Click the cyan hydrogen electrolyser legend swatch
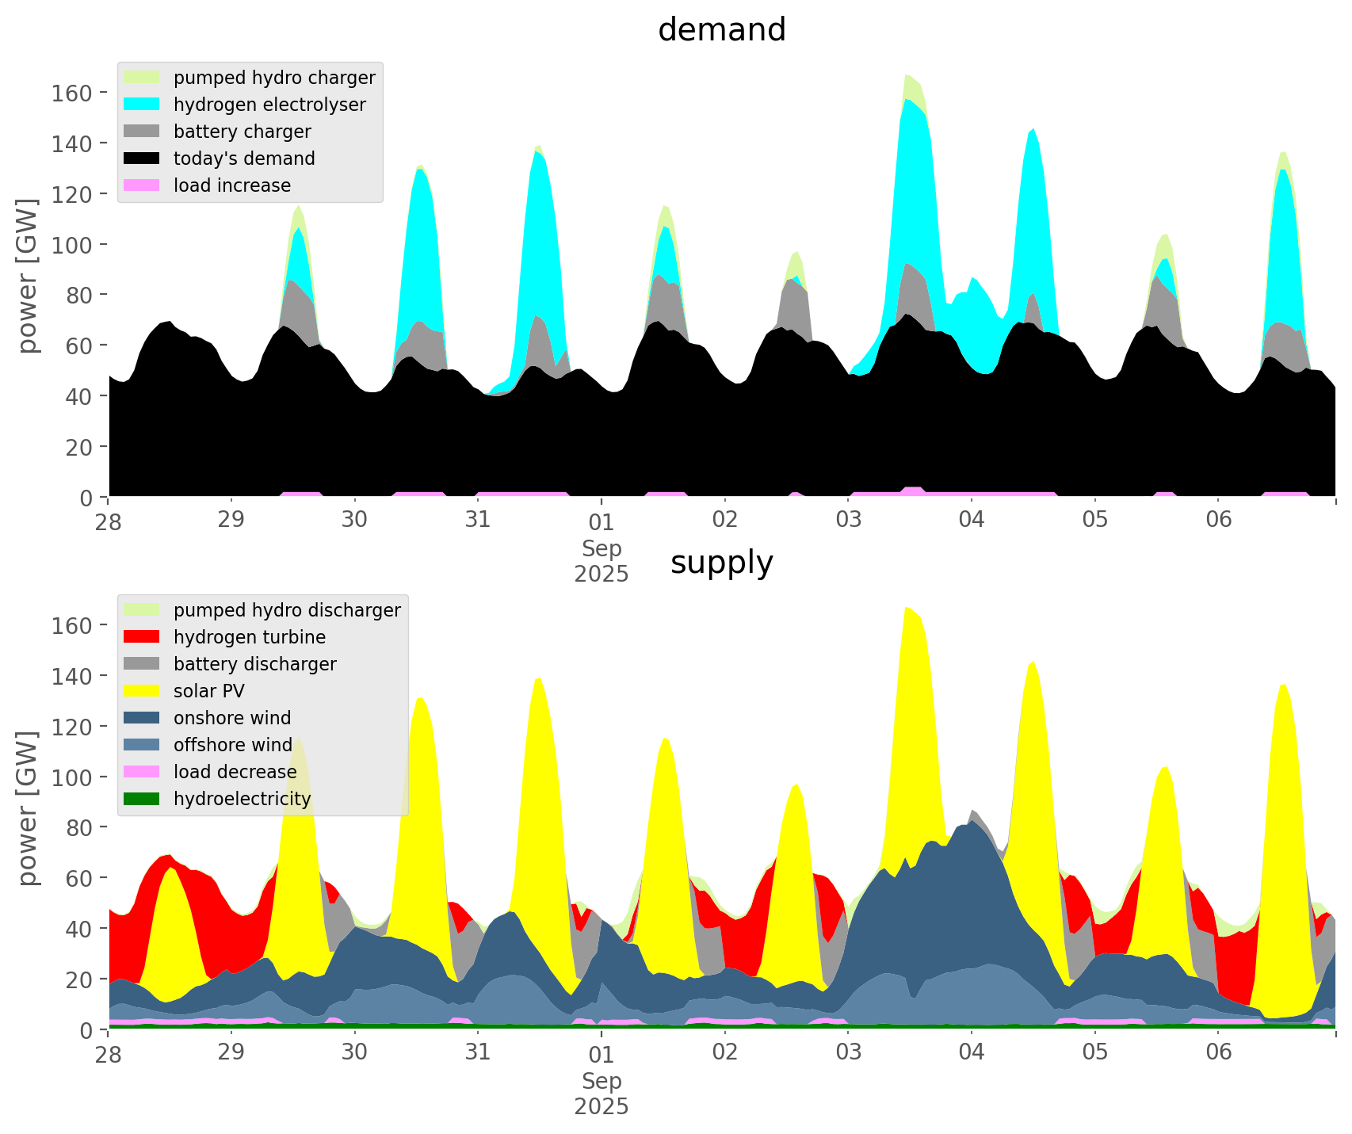The width and height of the screenshot is (1352, 1134). 143,105
